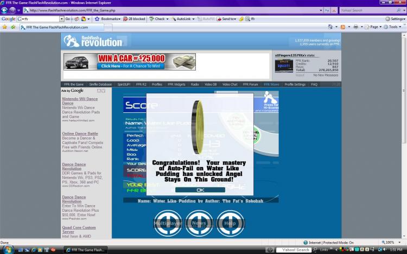Open the search provider dropdown arrow
The image size is (407, 254).
[x=404, y=10]
